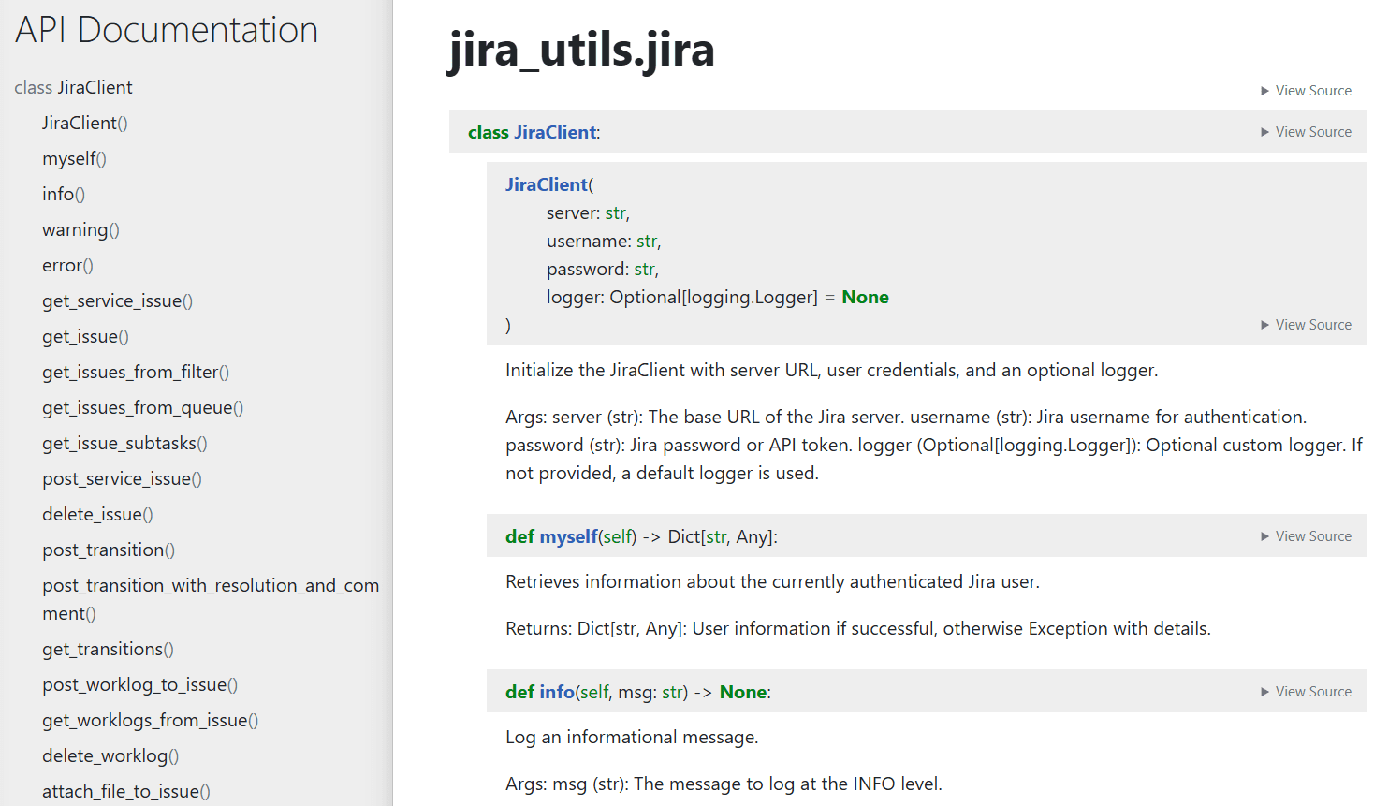The width and height of the screenshot is (1374, 806).
Task: Open get_issues_from_filter() documentation
Action: 135,372
